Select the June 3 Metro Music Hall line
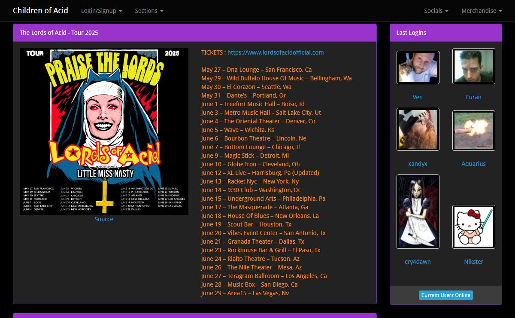The image size is (515, 318). (261, 113)
